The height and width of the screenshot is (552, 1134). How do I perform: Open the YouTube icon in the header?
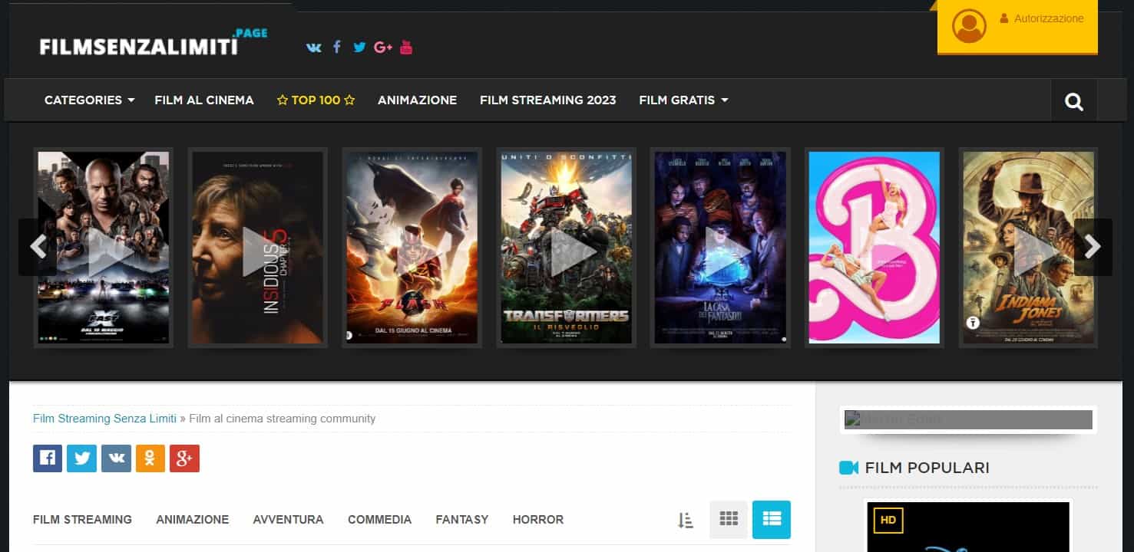click(x=406, y=47)
